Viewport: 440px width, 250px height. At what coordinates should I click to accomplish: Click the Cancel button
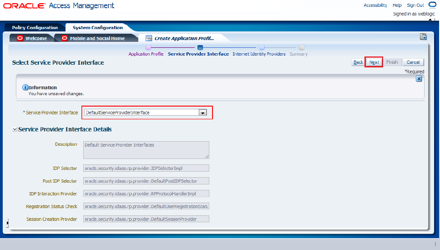coord(413,62)
